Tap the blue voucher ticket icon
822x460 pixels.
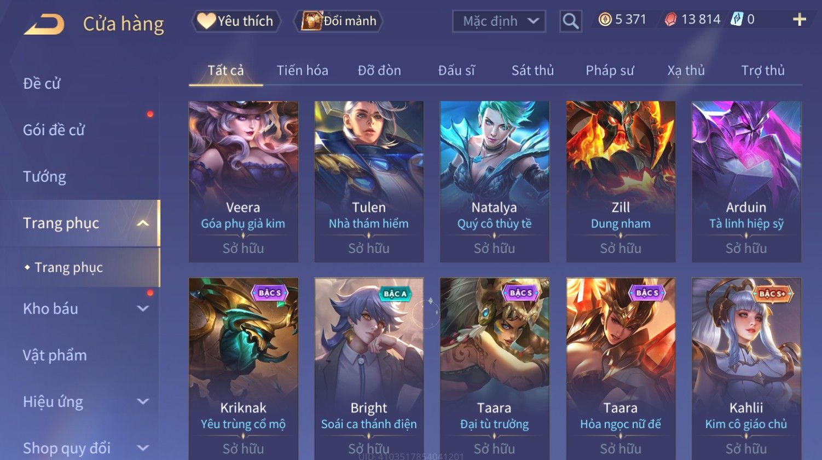737,20
